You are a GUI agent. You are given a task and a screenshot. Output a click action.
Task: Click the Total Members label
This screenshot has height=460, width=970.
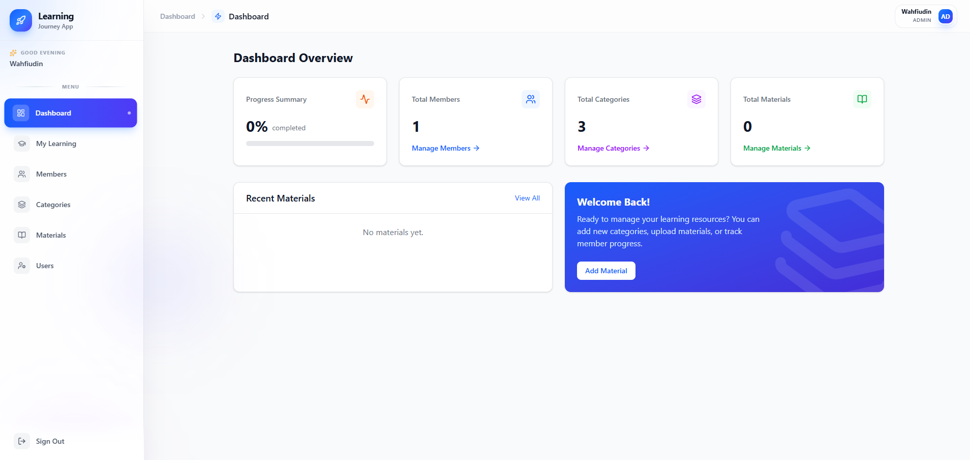pos(436,99)
